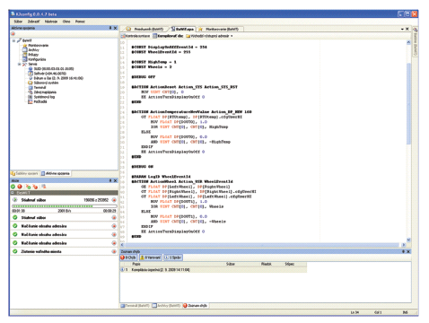Collapse the BaWiT root tree node
Viewport: 429px width, 323px height.
(x=13, y=40)
